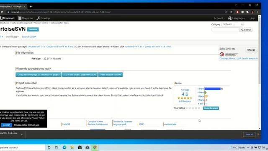The height and width of the screenshot is (151, 268).
Task: Click the share page icon in address bar
Action: point(226,12)
